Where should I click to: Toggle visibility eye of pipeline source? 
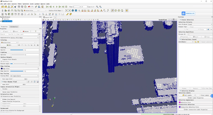coord(1,21)
